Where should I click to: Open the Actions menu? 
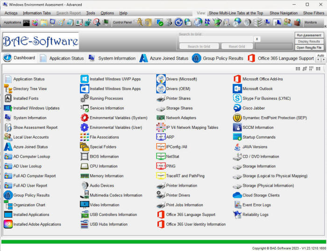(x=11, y=13)
